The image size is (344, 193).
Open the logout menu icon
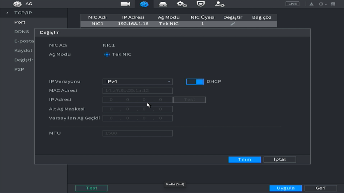(x=322, y=4)
